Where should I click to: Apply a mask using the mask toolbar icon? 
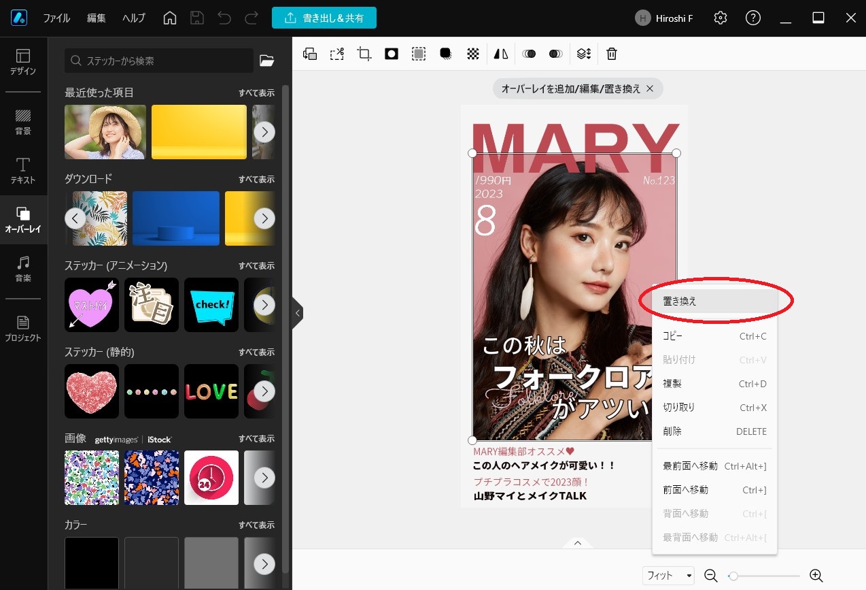[x=391, y=54]
